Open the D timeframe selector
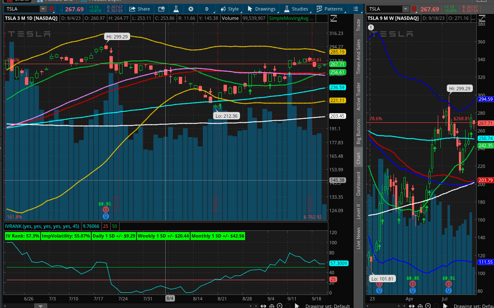 [207, 9]
